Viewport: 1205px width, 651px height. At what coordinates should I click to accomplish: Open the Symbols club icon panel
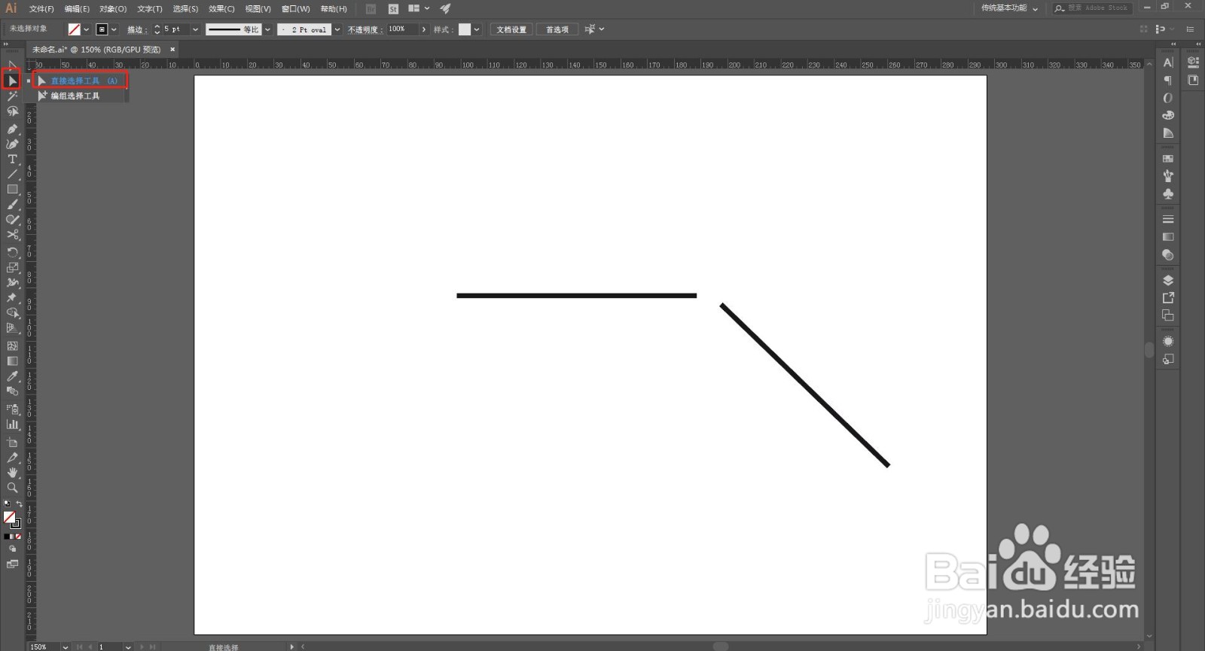coord(1168,193)
